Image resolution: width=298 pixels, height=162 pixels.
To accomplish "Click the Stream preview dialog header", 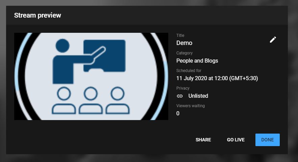I will click(x=37, y=15).
